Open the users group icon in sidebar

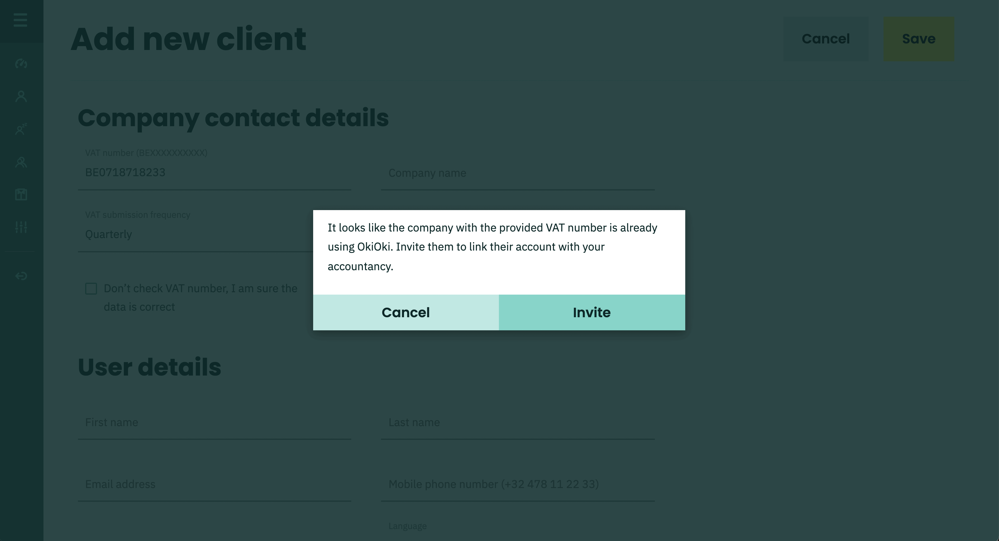pyautogui.click(x=21, y=162)
